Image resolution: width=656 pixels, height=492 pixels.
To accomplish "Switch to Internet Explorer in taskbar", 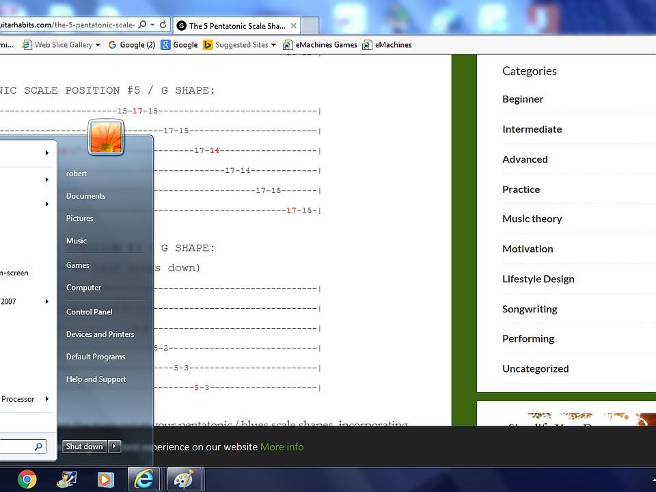I will tap(143, 480).
